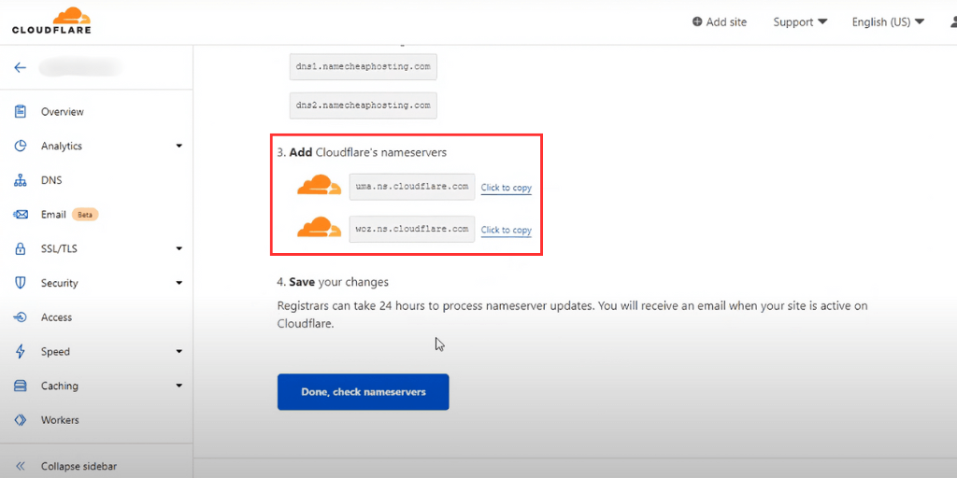Image resolution: width=957 pixels, height=478 pixels.
Task: Click the Beta badge next to Email
Action: point(85,215)
